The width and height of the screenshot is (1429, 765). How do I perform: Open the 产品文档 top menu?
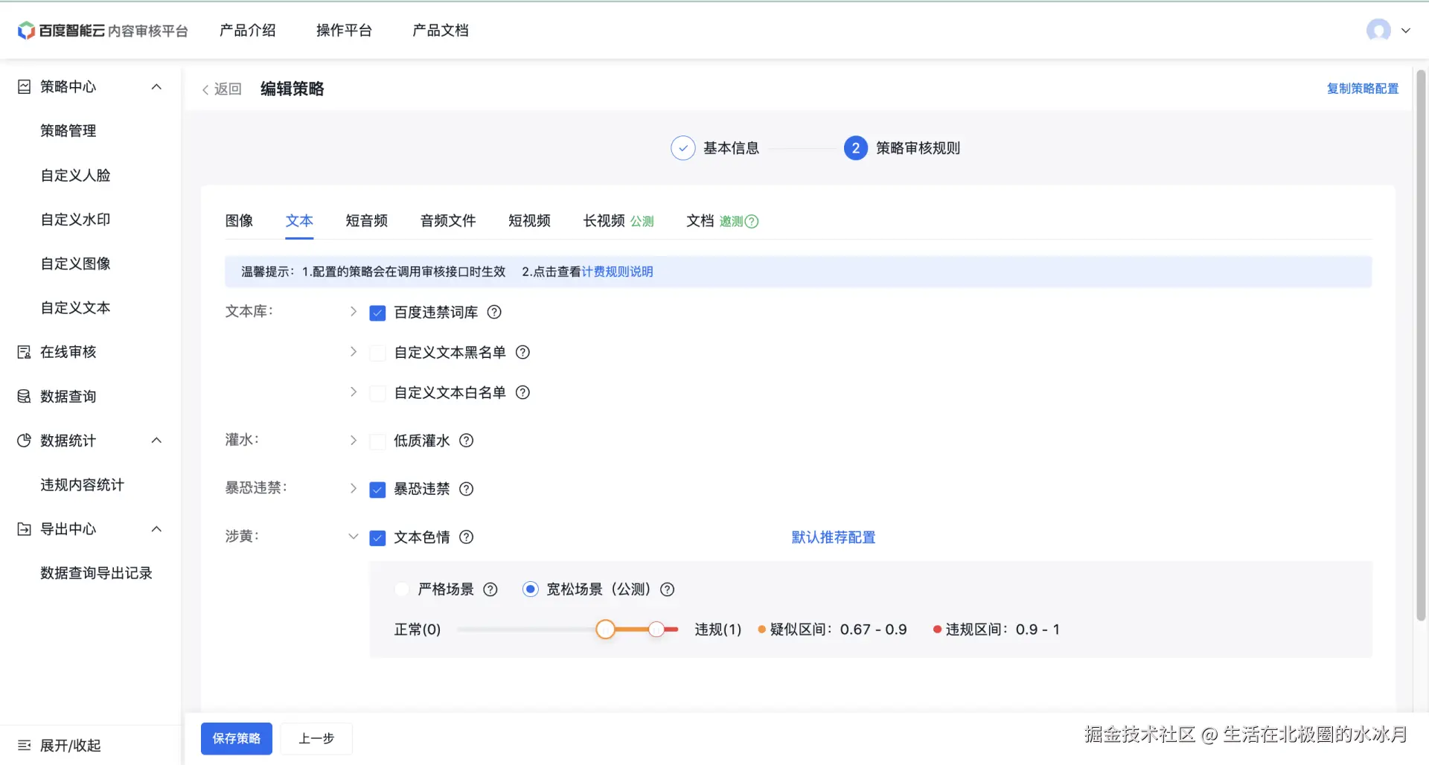(441, 31)
